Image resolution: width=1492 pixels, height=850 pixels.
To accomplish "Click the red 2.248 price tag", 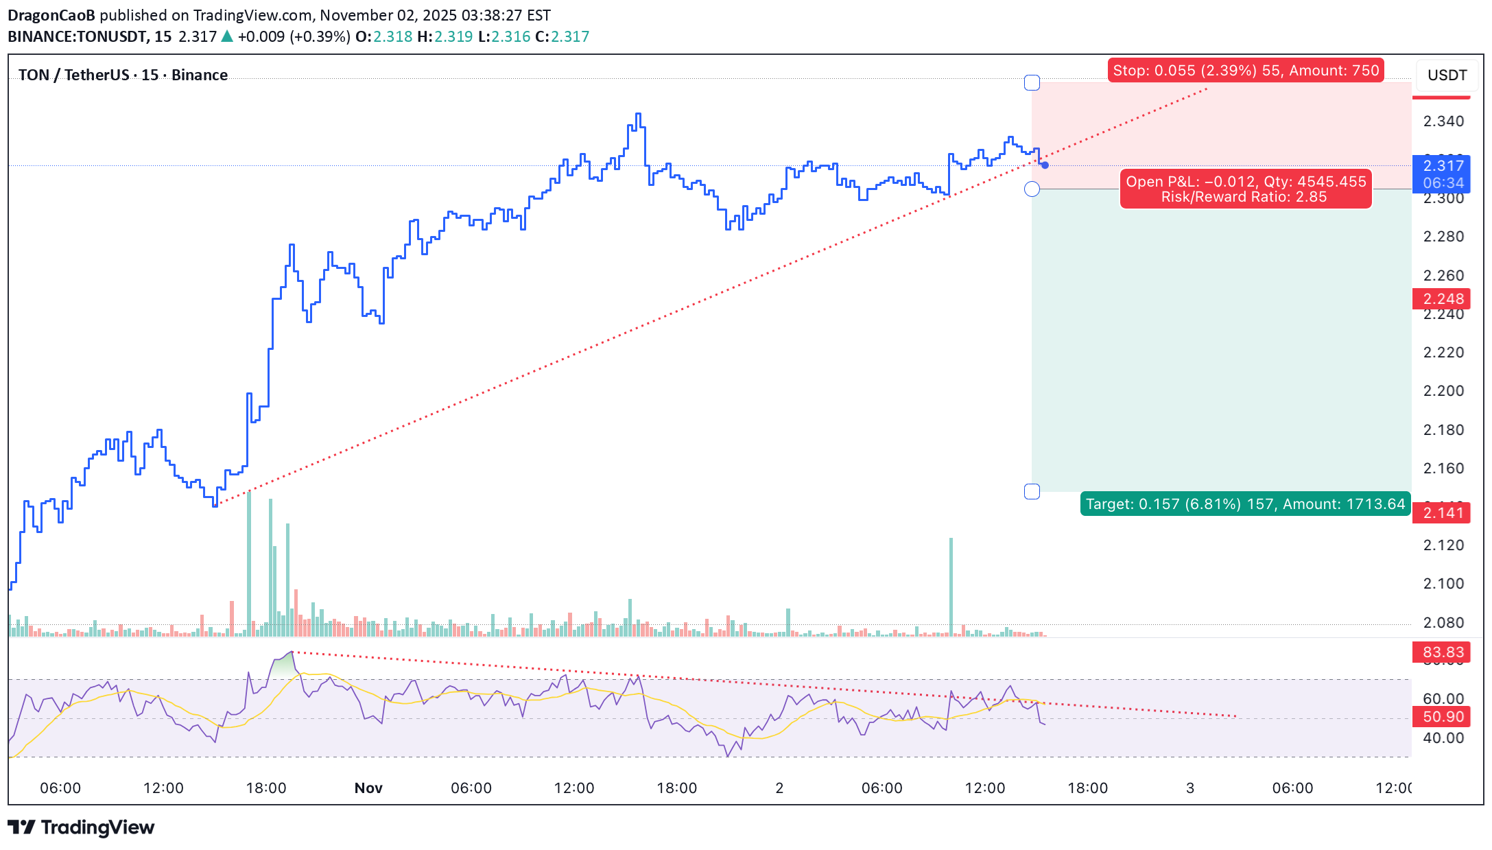I will (1443, 299).
